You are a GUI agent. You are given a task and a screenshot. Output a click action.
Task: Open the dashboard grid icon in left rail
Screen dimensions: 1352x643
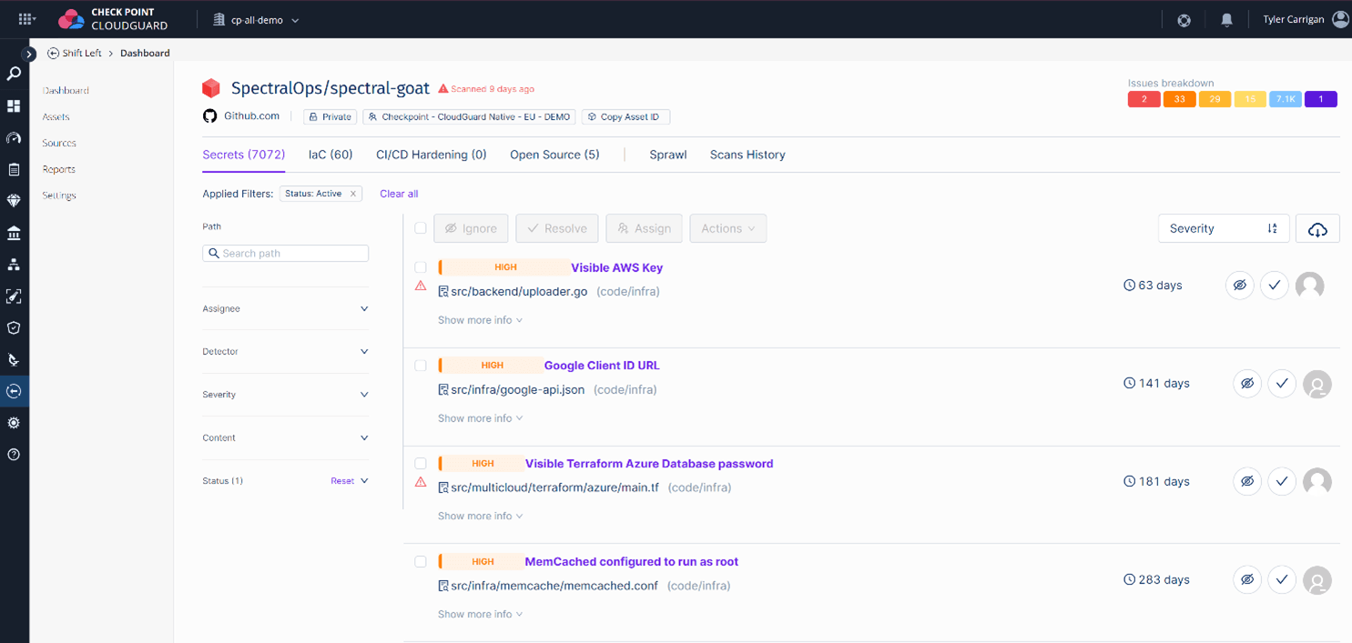coord(14,106)
